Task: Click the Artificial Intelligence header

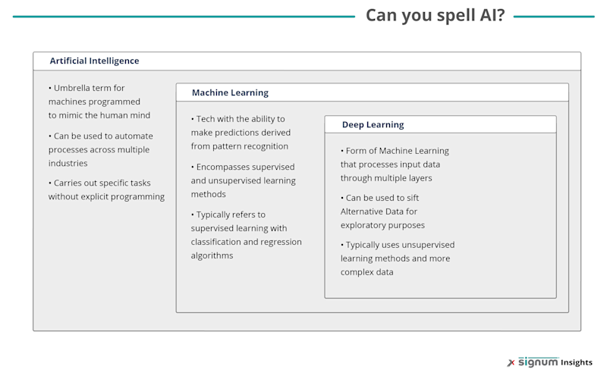Action: tap(94, 61)
